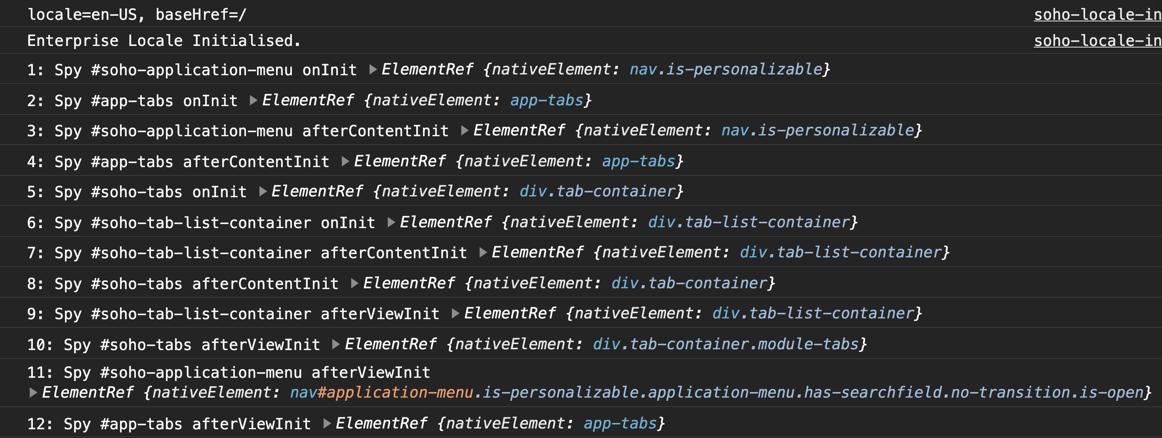Screen dimensions: 1162x438
Task: Expand ElementRef for entry 9 afterViewInit
Action: [x=455, y=313]
